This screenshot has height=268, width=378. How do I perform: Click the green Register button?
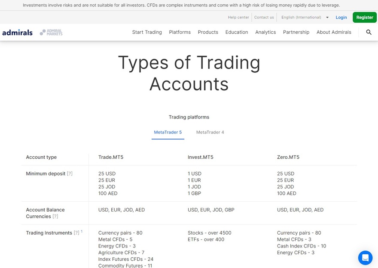[365, 17]
